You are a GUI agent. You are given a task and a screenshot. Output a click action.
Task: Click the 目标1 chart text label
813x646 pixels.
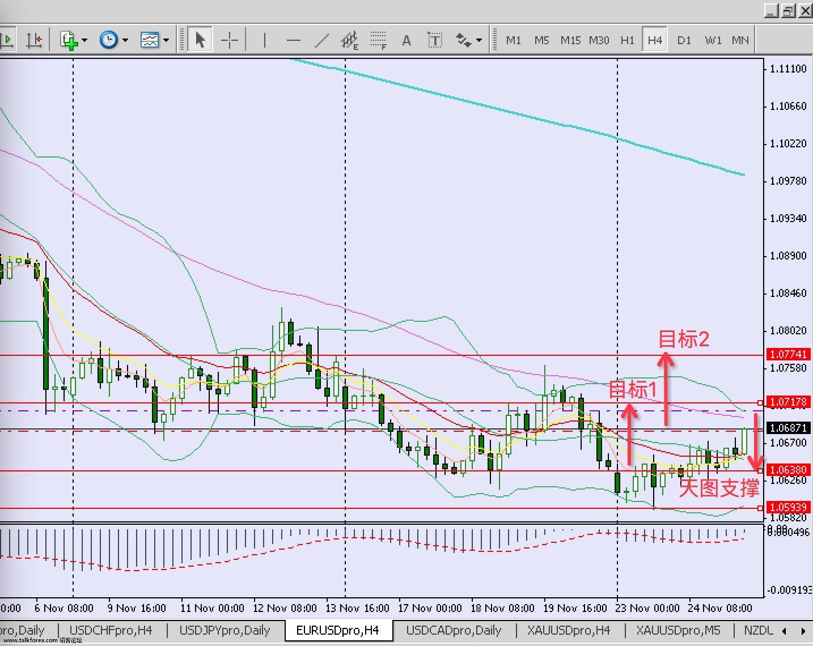633,389
